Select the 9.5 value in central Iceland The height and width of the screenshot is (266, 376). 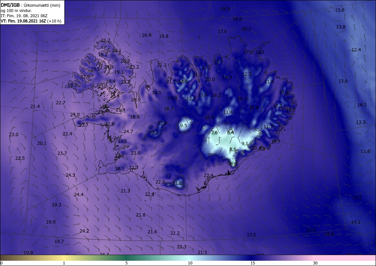(183, 126)
